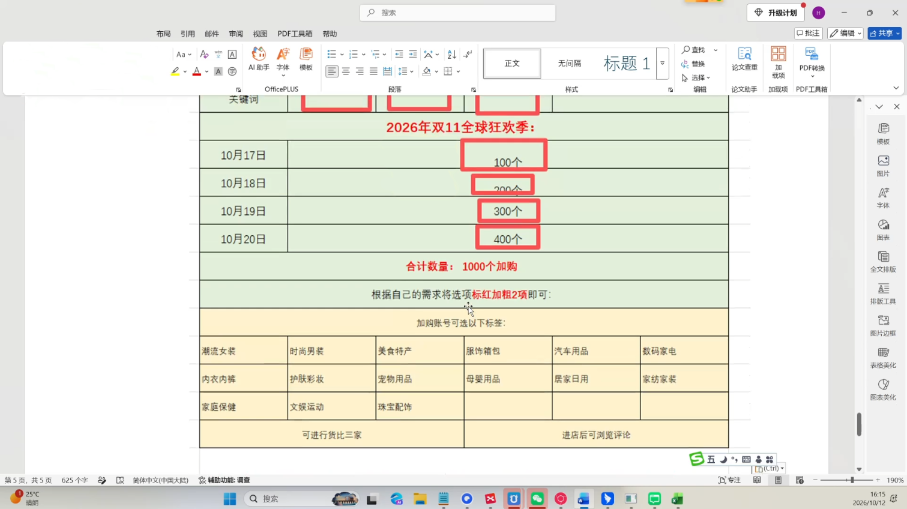Expand the styles gallery more arrow
907x509 pixels.
point(663,63)
